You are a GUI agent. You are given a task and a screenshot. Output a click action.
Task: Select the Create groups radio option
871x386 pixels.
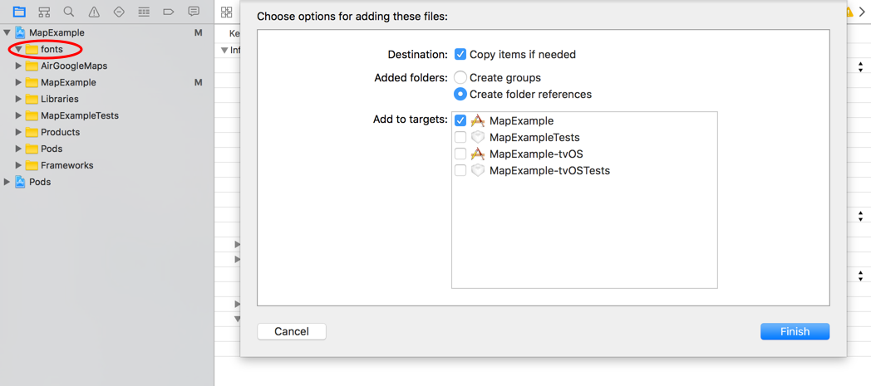pos(460,78)
